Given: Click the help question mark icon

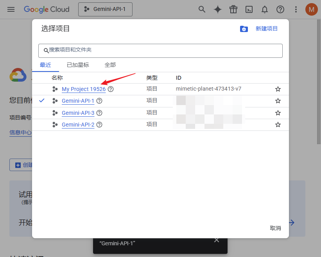Looking at the screenshot, I should click(280, 9).
